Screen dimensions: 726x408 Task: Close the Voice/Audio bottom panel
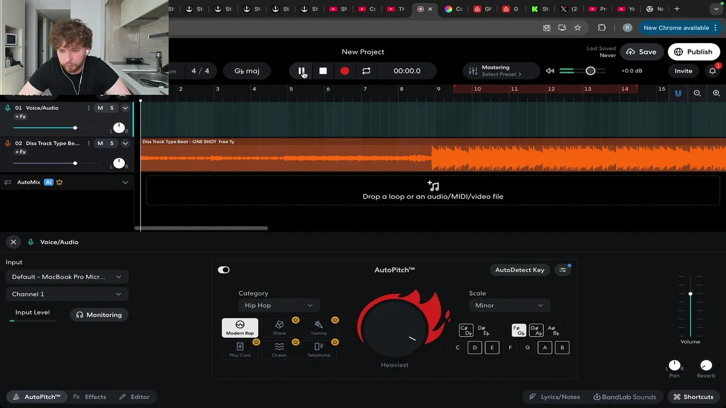point(13,242)
